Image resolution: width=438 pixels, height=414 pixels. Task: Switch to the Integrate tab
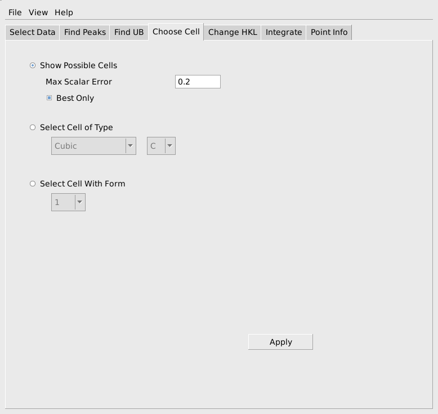284,32
